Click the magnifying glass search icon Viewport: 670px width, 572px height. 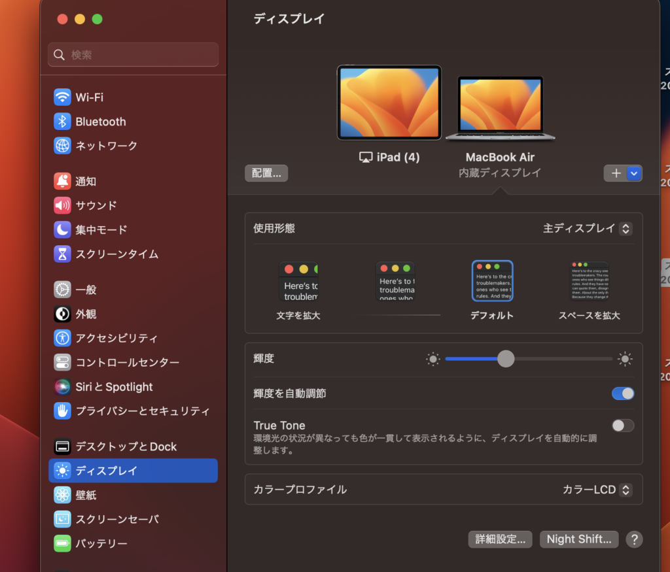coord(59,55)
